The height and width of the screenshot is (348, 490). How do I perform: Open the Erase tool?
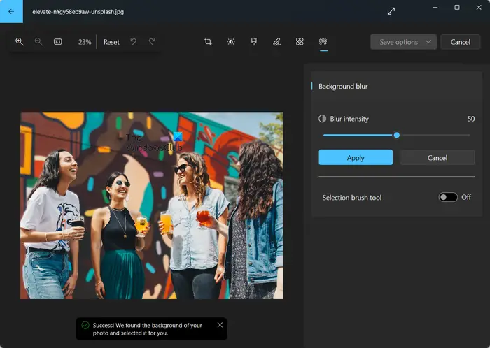tap(300, 42)
